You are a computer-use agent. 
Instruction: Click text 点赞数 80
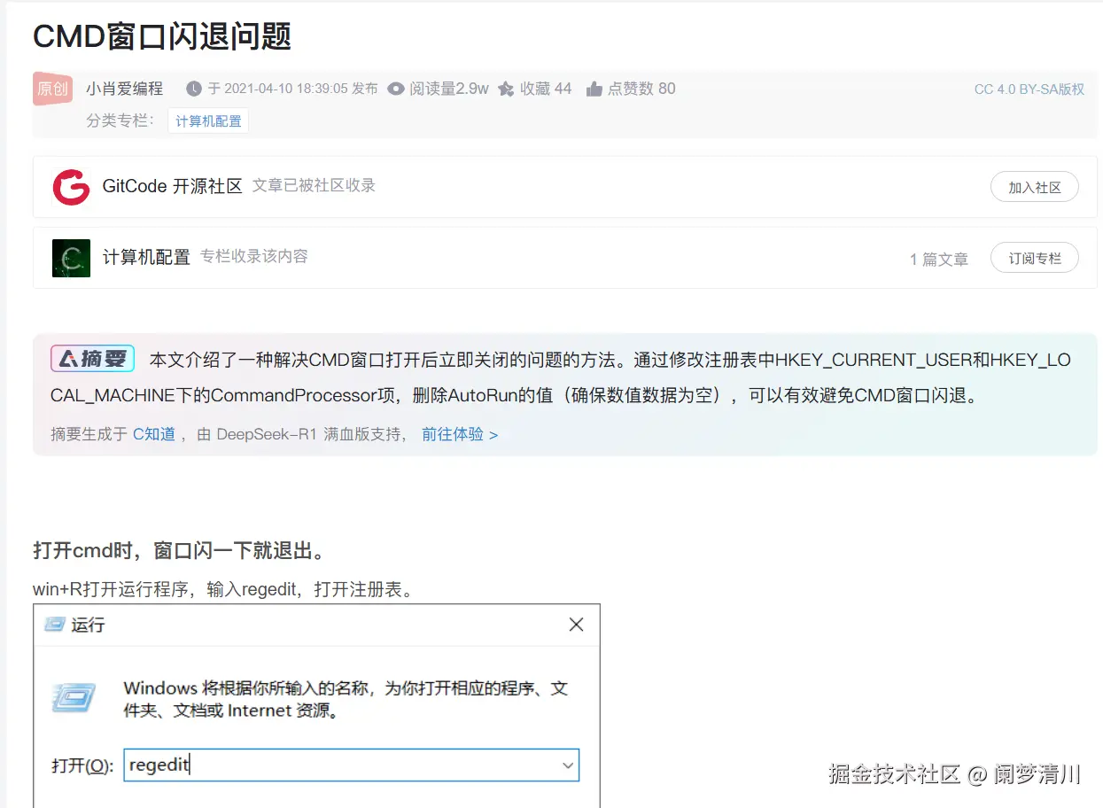[641, 89]
